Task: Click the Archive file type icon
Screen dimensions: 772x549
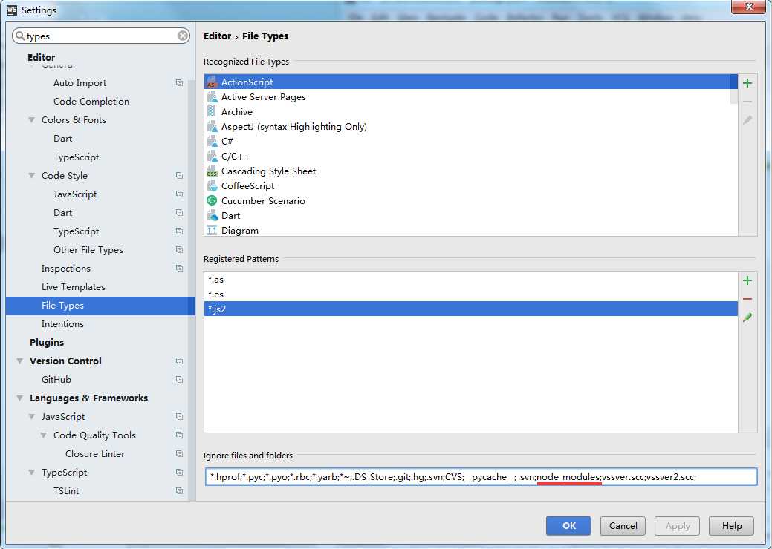Action: click(212, 111)
